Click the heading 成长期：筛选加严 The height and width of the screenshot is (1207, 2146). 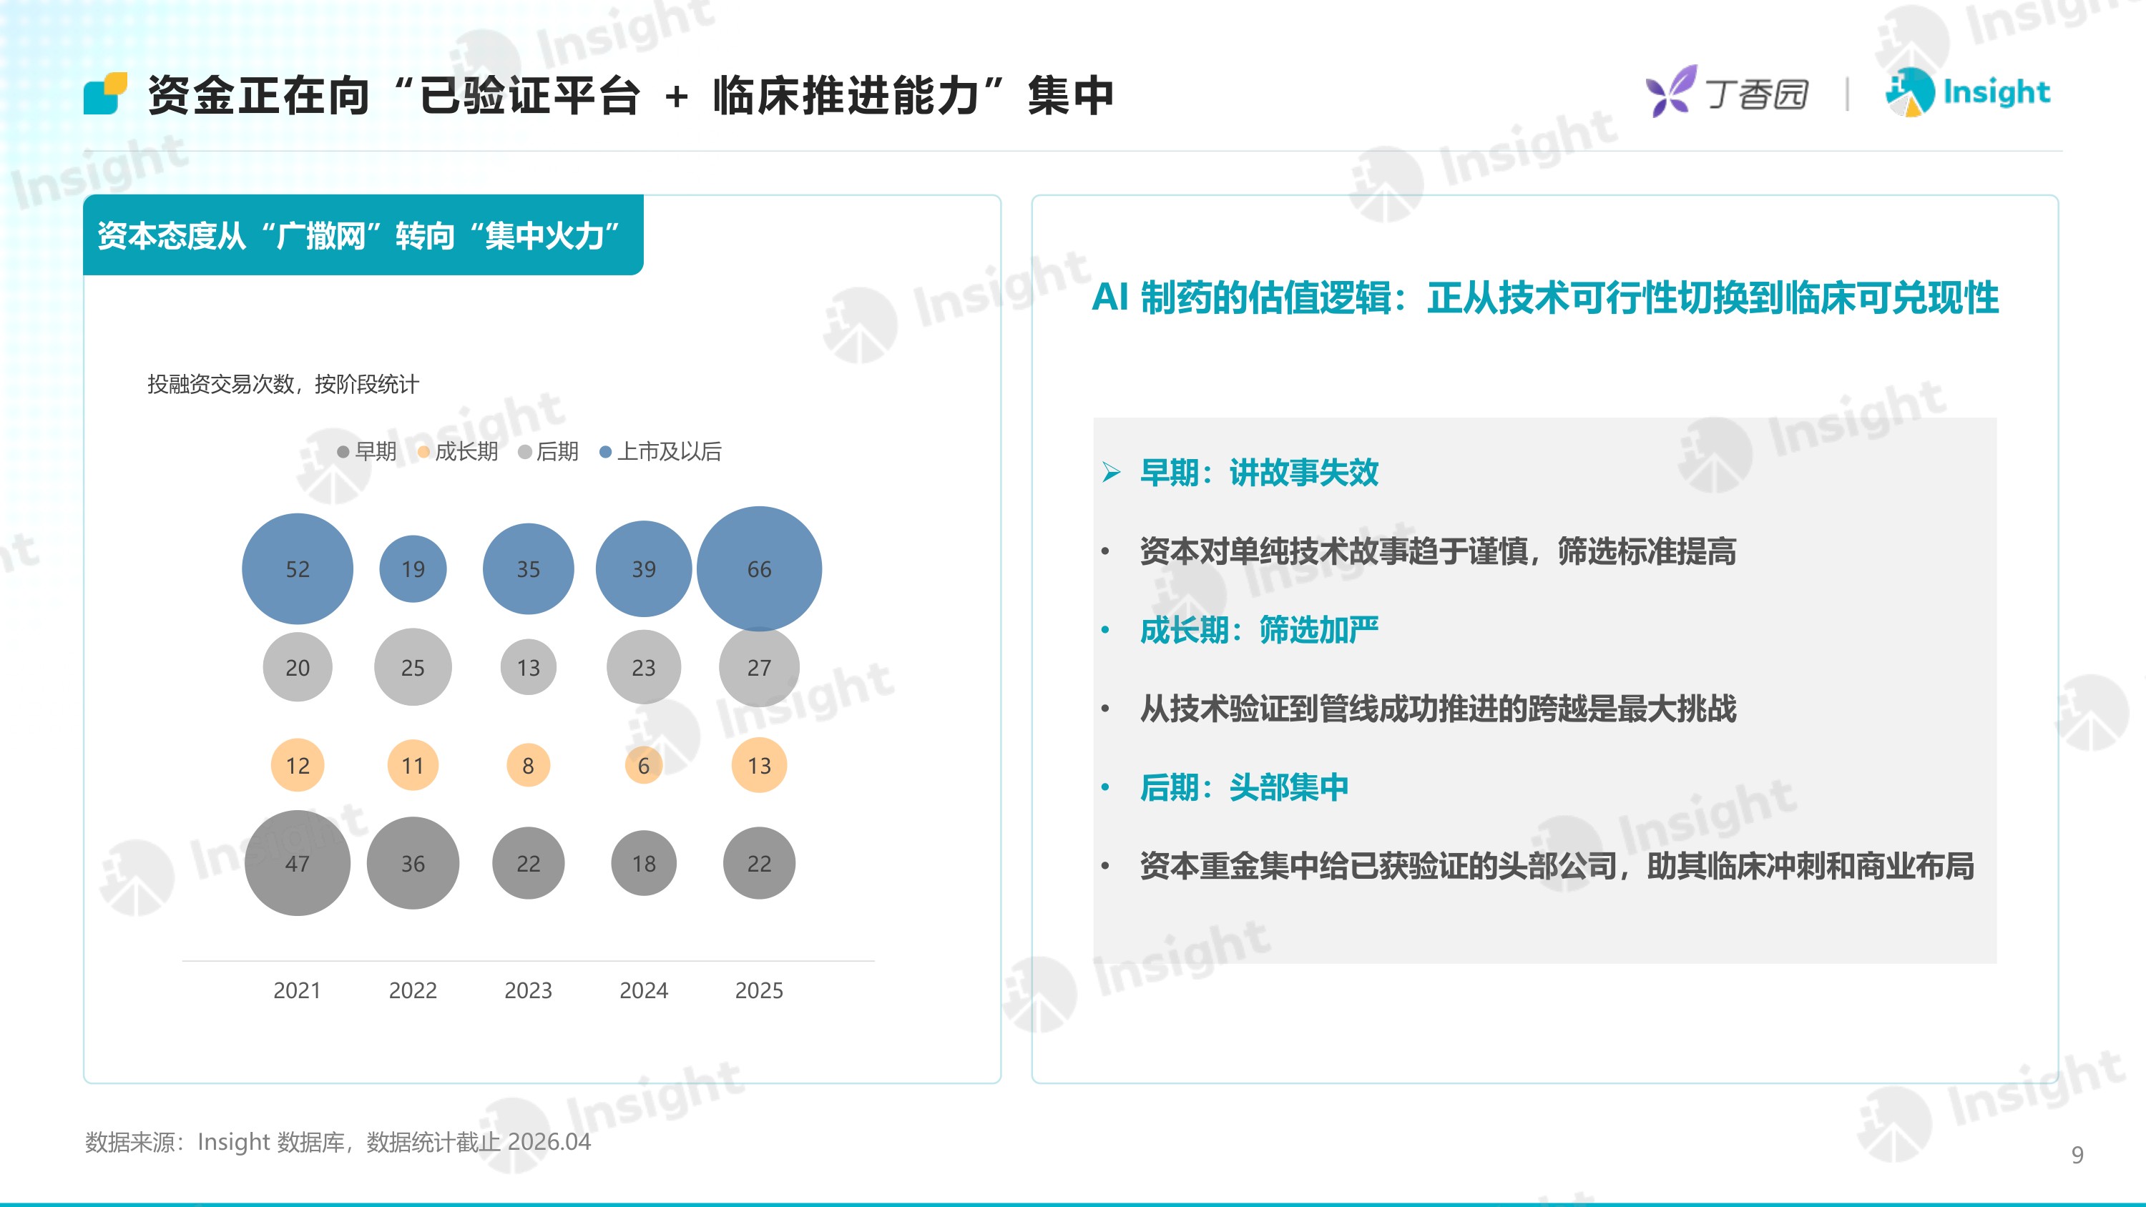tap(1260, 630)
